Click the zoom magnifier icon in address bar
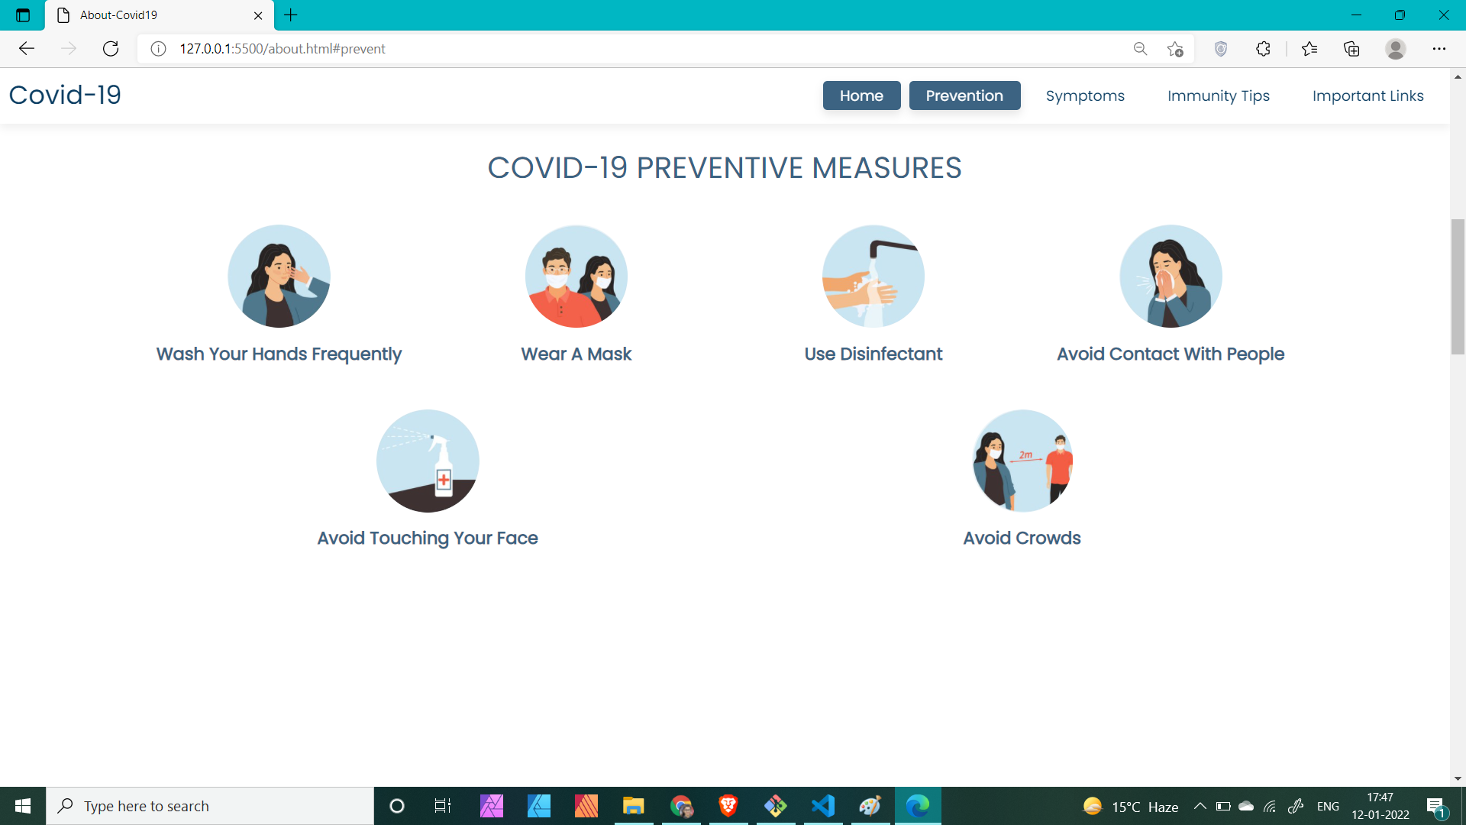The width and height of the screenshot is (1466, 825). tap(1140, 49)
